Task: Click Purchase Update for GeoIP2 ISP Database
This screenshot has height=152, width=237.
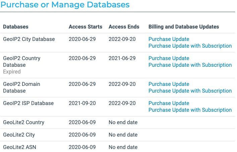Action: coord(169,103)
